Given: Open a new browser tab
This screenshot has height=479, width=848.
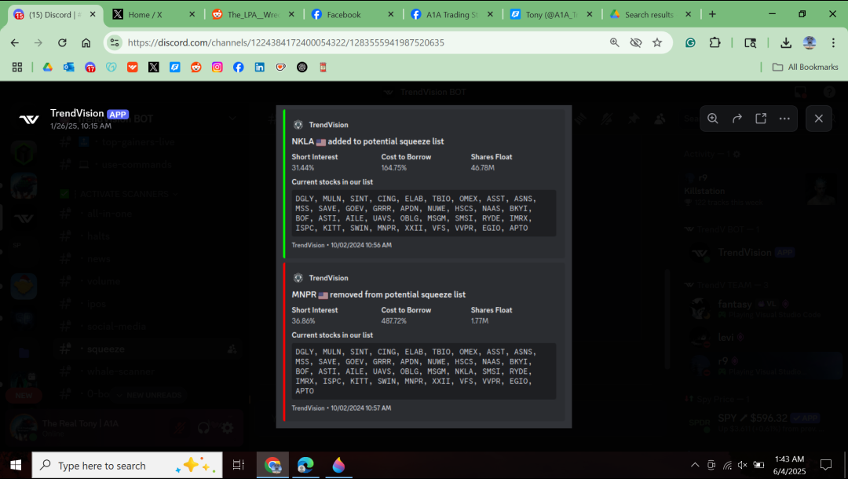Looking at the screenshot, I should pyautogui.click(x=712, y=15).
